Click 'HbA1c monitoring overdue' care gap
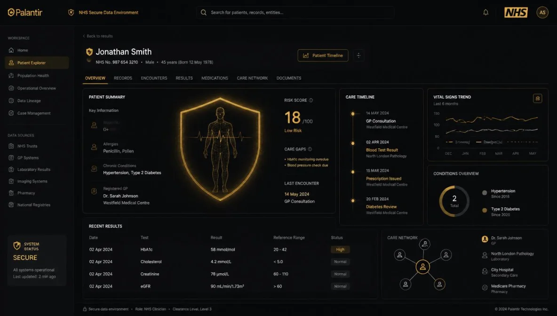The width and height of the screenshot is (557, 316). coord(308,159)
